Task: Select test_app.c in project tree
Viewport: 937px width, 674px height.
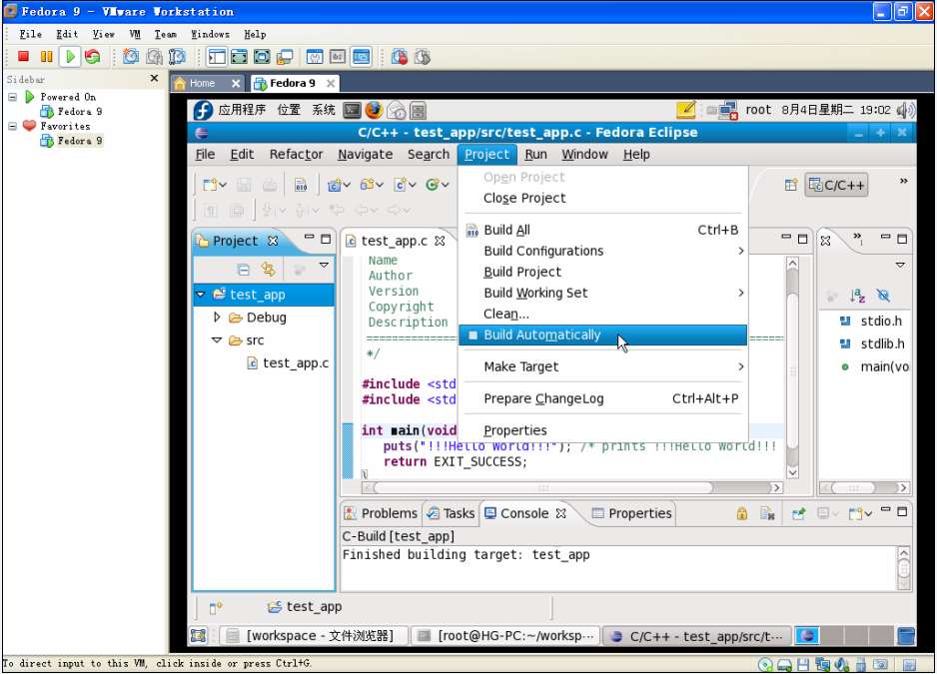Action: tap(288, 362)
